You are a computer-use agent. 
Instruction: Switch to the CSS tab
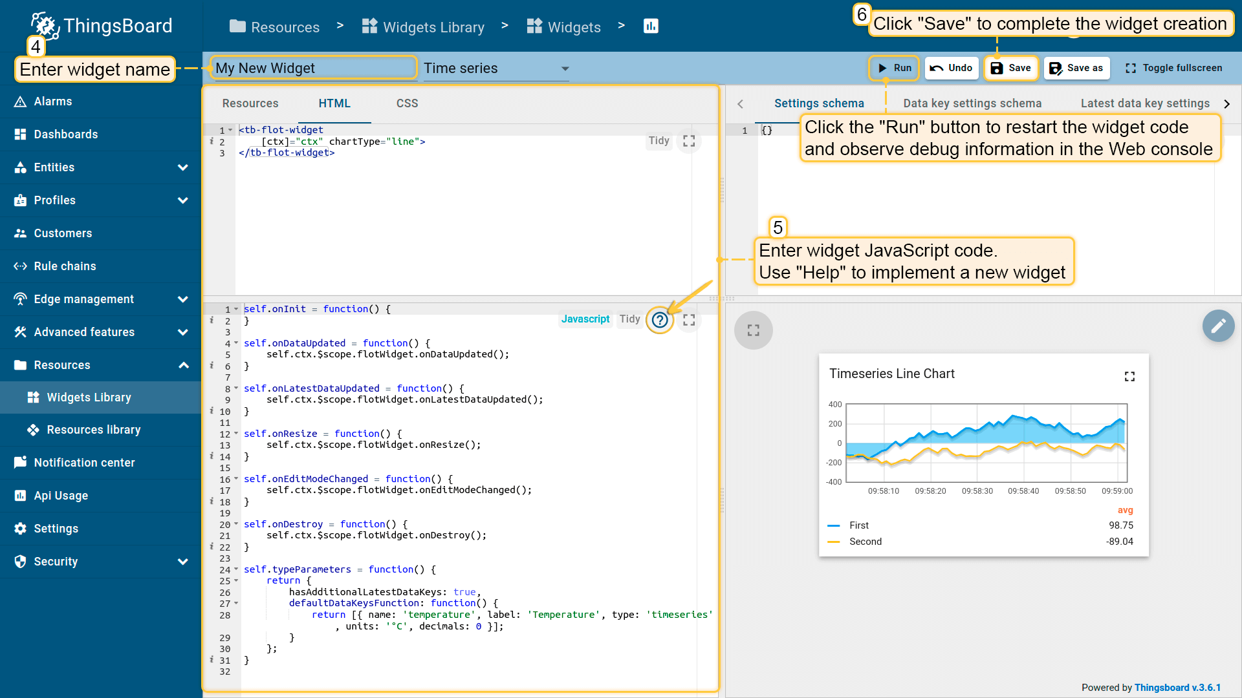(407, 103)
